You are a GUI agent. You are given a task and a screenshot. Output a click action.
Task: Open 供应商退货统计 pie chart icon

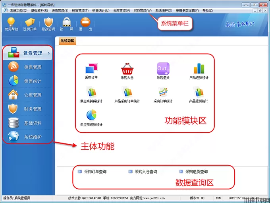pyautogui.click(x=91, y=118)
